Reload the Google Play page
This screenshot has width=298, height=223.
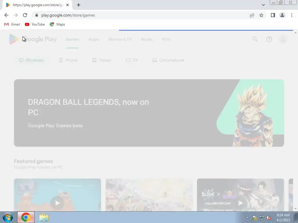coord(25,15)
